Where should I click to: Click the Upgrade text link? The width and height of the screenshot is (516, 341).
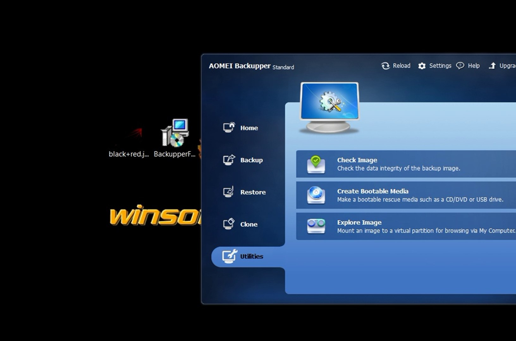click(x=508, y=66)
